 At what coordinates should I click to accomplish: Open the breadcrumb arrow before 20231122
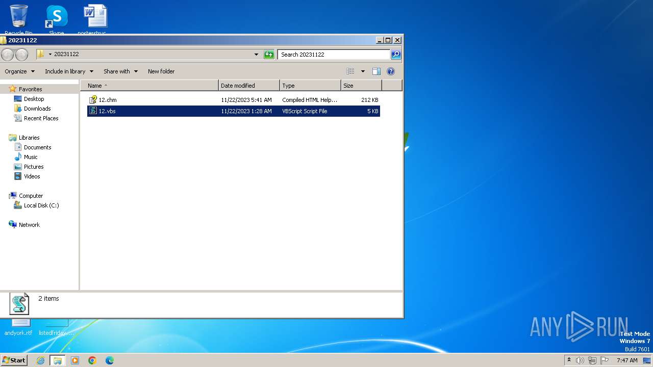(x=50, y=55)
